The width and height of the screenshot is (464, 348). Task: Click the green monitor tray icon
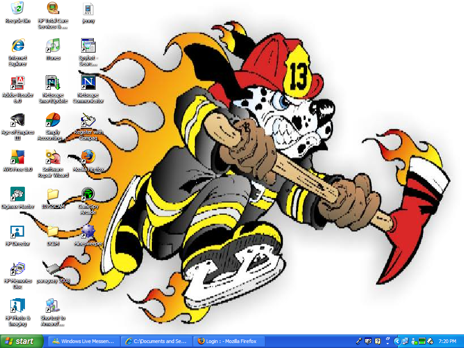(422, 341)
